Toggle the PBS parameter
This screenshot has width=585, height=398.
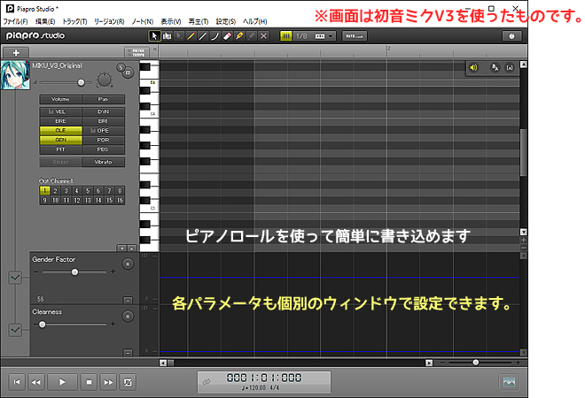coord(103,149)
